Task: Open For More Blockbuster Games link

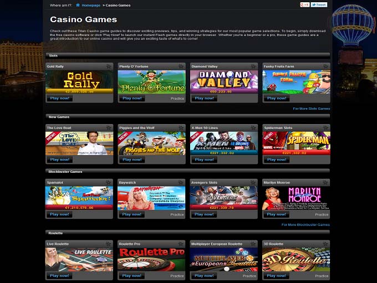Action: (x=305, y=225)
